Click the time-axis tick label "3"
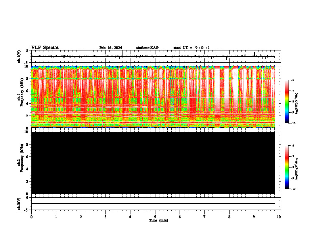Viewport: 314px width, 243px height. coord(105,217)
